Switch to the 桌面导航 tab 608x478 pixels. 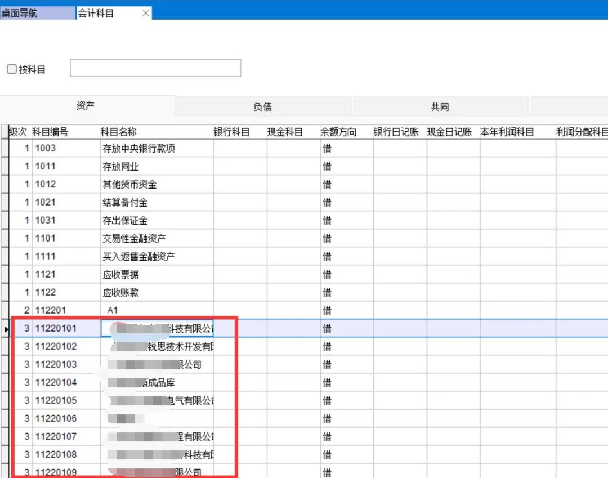coord(37,13)
